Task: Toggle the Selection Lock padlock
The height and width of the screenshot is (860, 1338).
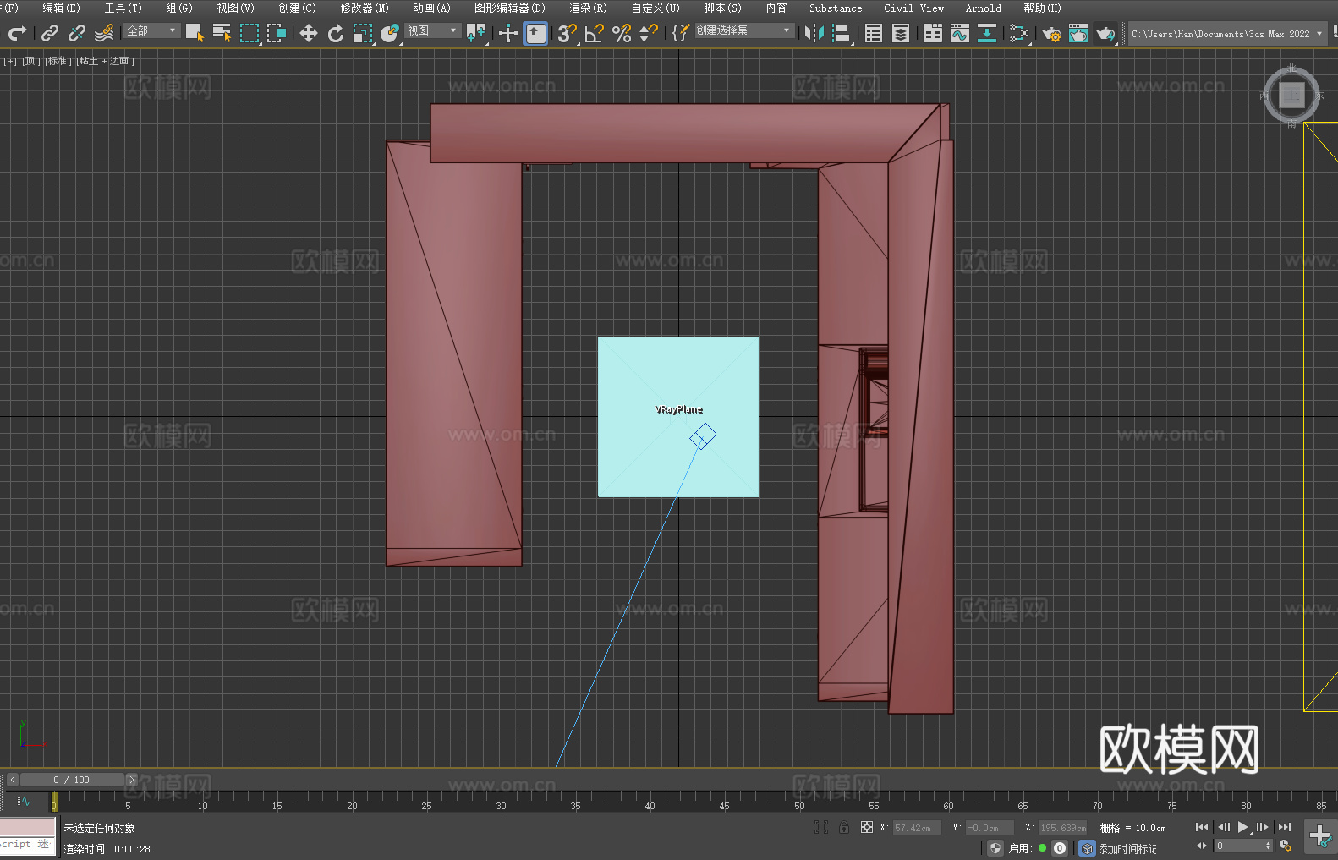Action: click(x=844, y=827)
